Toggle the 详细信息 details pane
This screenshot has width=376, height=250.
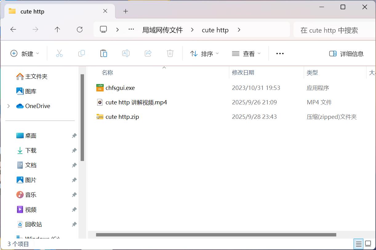(x=346, y=54)
